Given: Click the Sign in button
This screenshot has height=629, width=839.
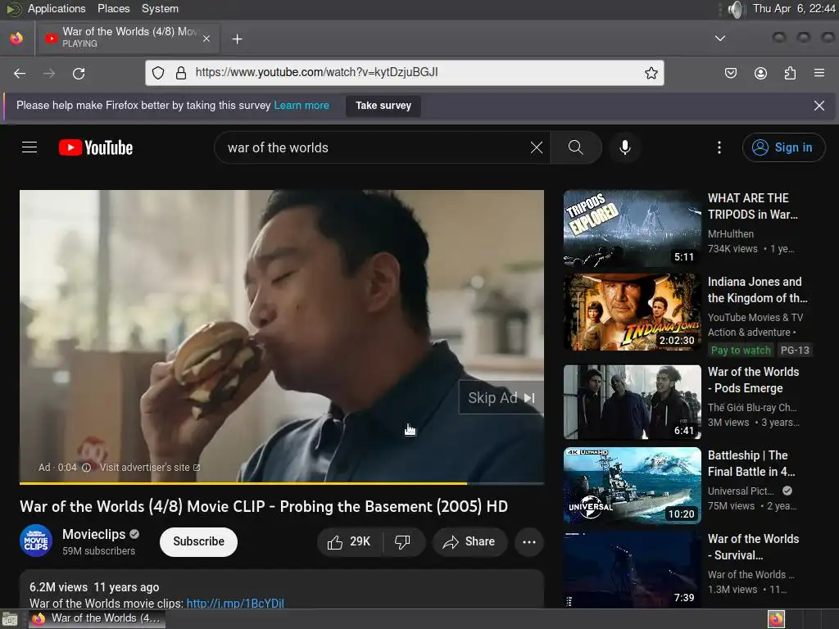Looking at the screenshot, I should [783, 147].
